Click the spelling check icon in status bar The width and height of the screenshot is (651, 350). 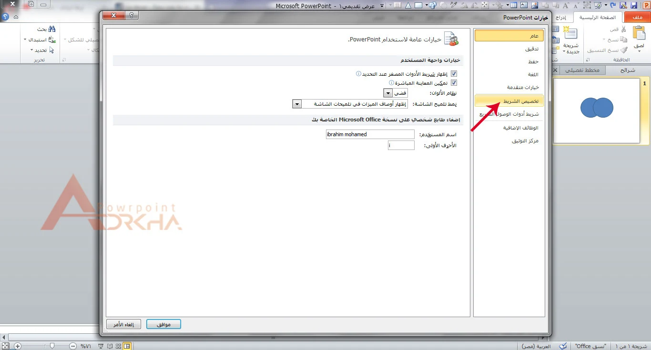coord(563,346)
